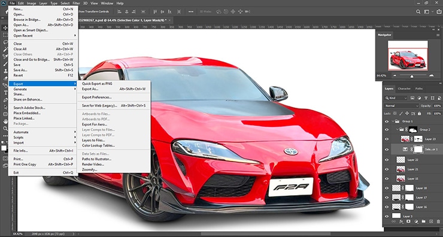The height and width of the screenshot is (237, 443).
Task: Collapse Group 2 with its chevron
Action: coord(398,130)
